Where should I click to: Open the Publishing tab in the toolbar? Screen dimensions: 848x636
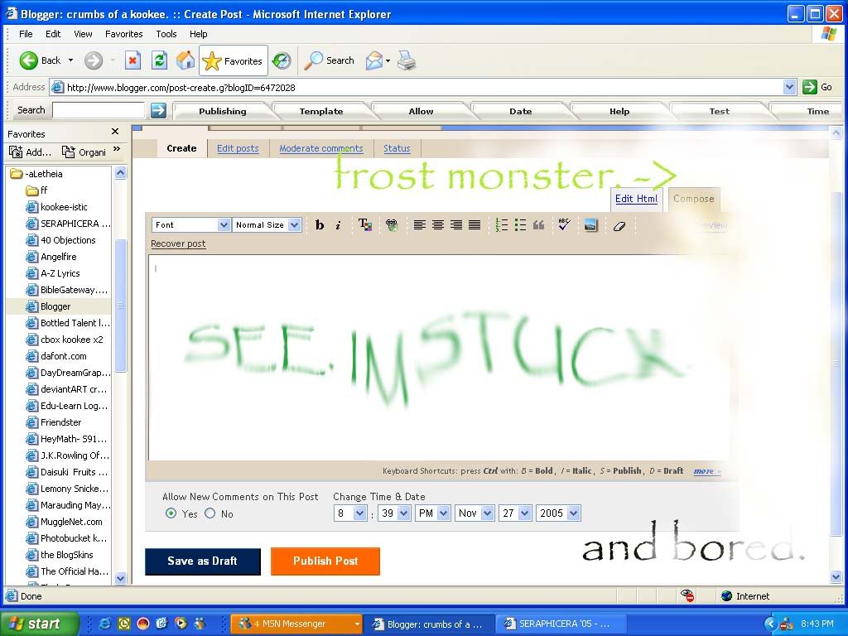coord(222,112)
